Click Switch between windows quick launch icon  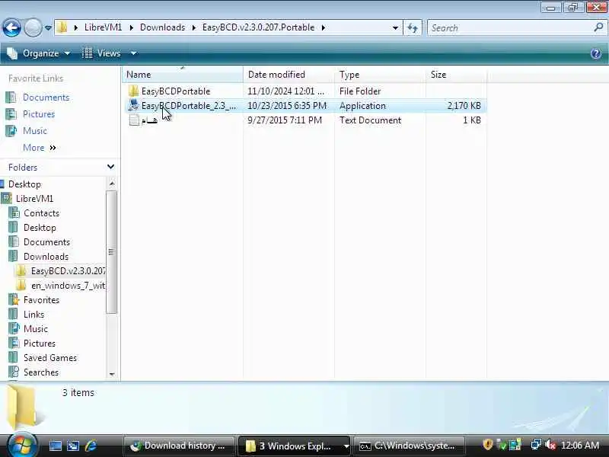point(73,446)
